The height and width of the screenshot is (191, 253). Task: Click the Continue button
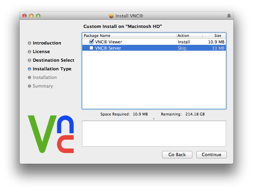pos(211,155)
